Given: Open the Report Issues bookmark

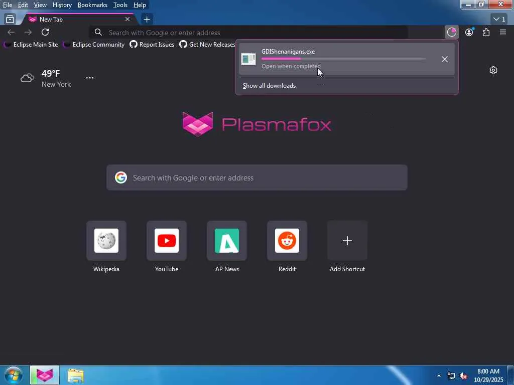Looking at the screenshot, I should (x=152, y=45).
